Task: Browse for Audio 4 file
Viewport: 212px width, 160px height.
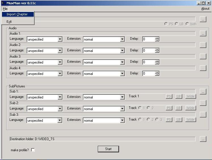Action: click(x=203, y=68)
